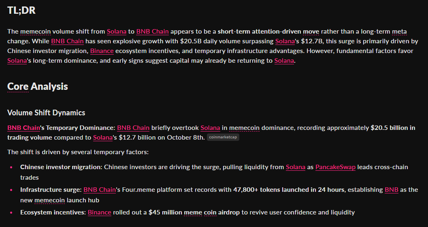The width and height of the screenshot is (428, 227).
Task: Click the Solana link before "'s long-term dominance"
Action: (17, 61)
